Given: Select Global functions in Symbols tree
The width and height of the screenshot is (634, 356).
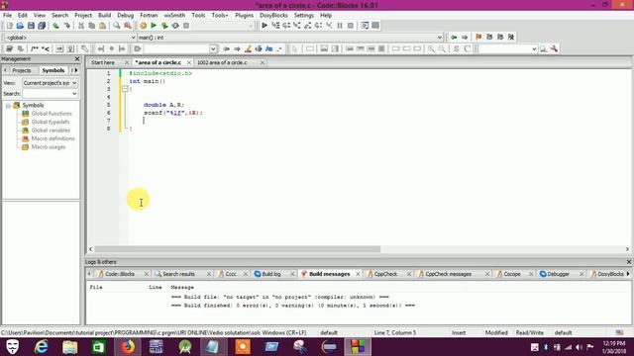Looking at the screenshot, I should point(52,114).
